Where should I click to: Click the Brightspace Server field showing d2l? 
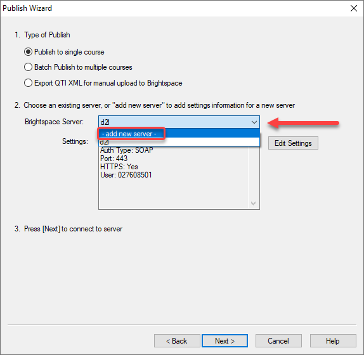[x=179, y=122]
